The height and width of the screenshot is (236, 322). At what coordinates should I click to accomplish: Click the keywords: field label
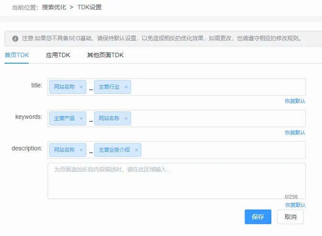(29, 117)
